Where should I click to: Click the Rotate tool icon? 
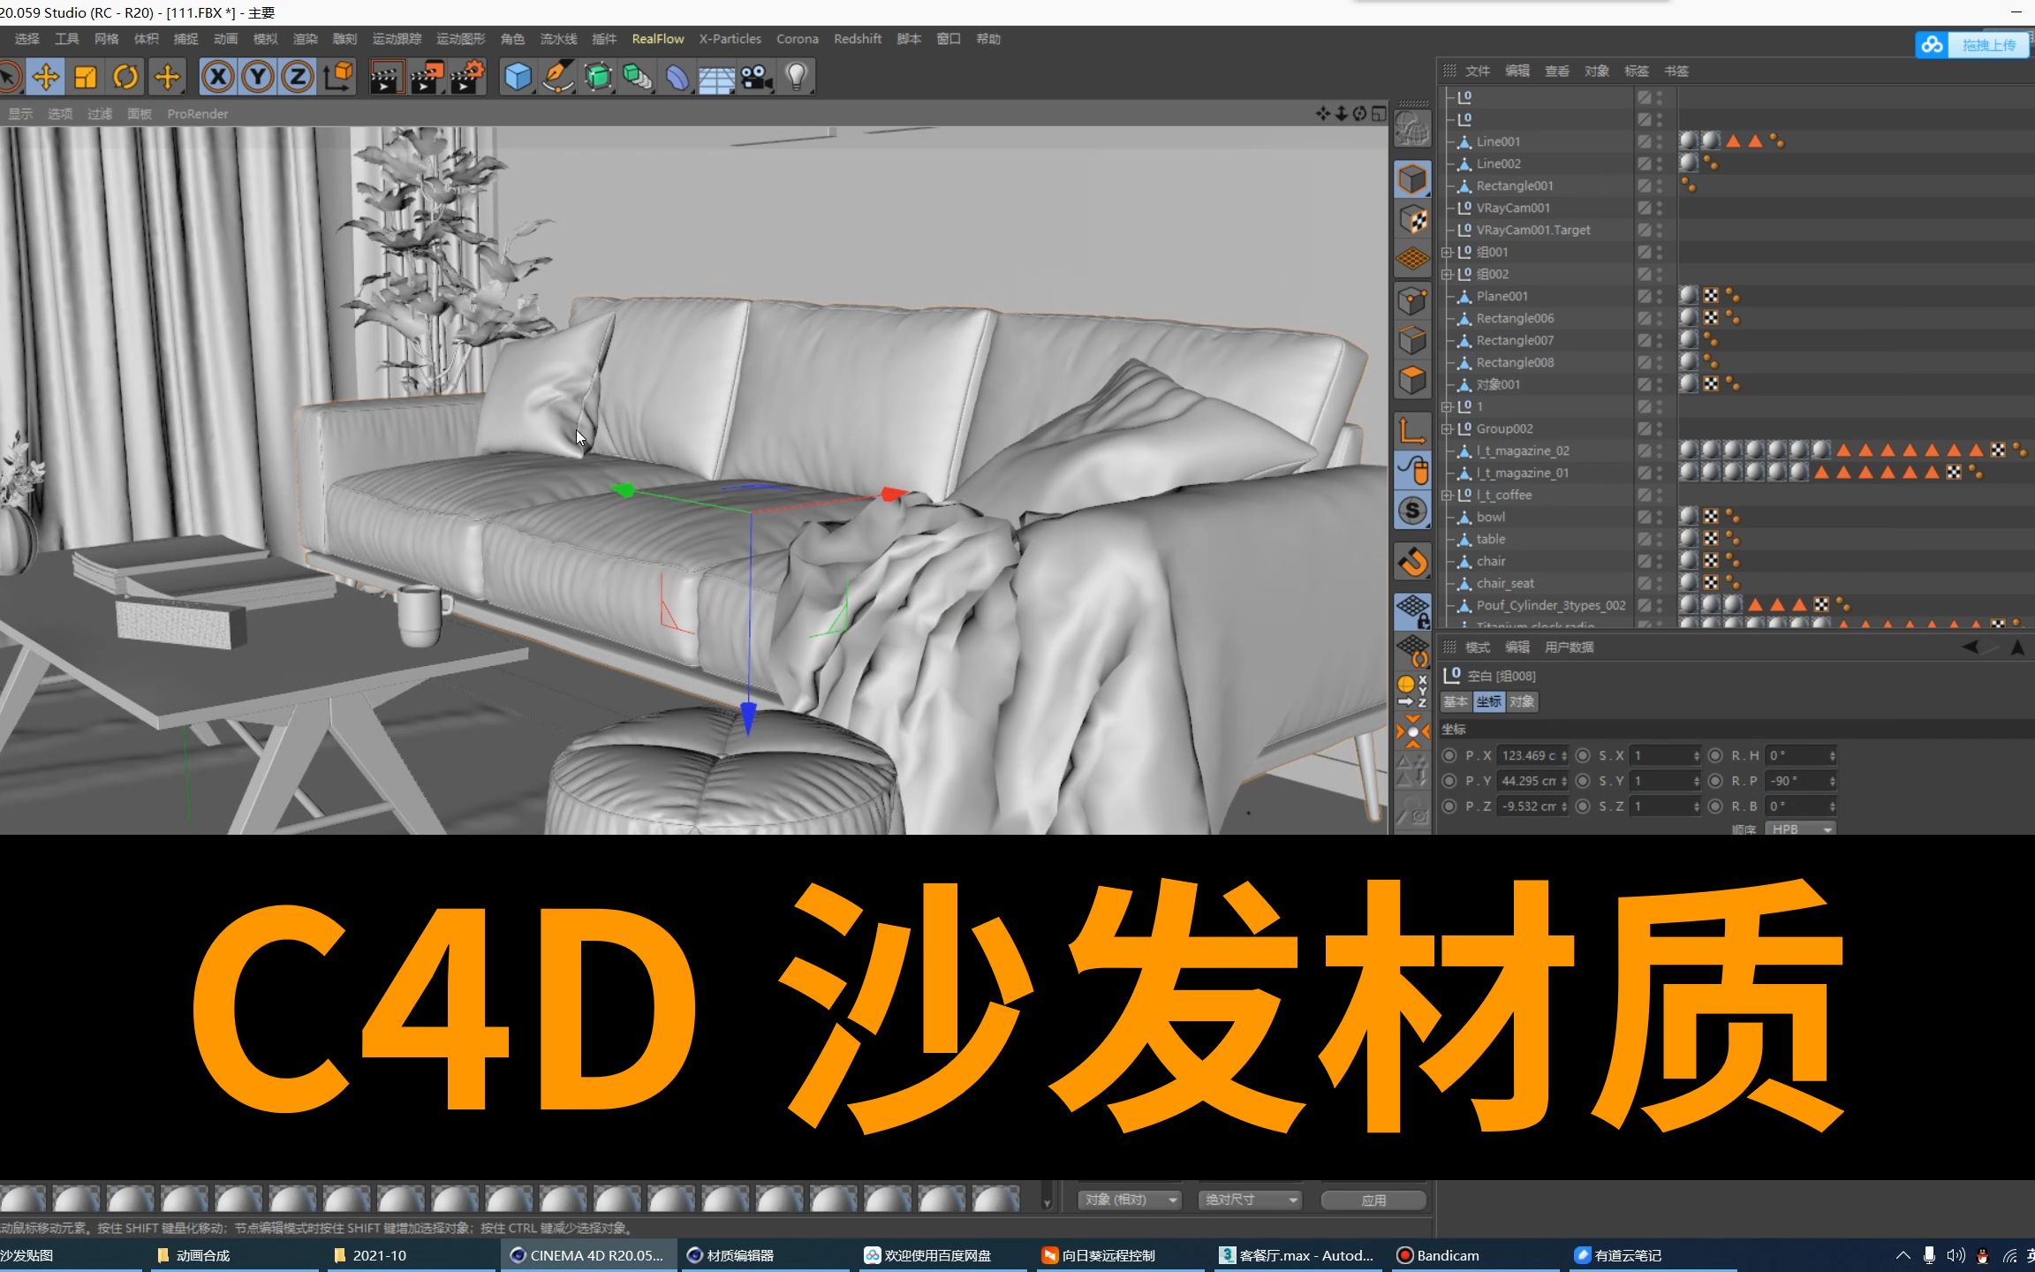pyautogui.click(x=126, y=76)
